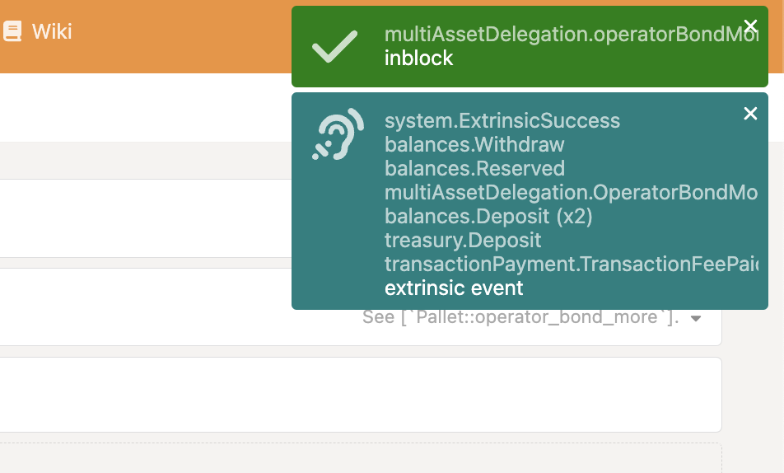
Task: Click the topmost white input panel
Action: point(140,218)
